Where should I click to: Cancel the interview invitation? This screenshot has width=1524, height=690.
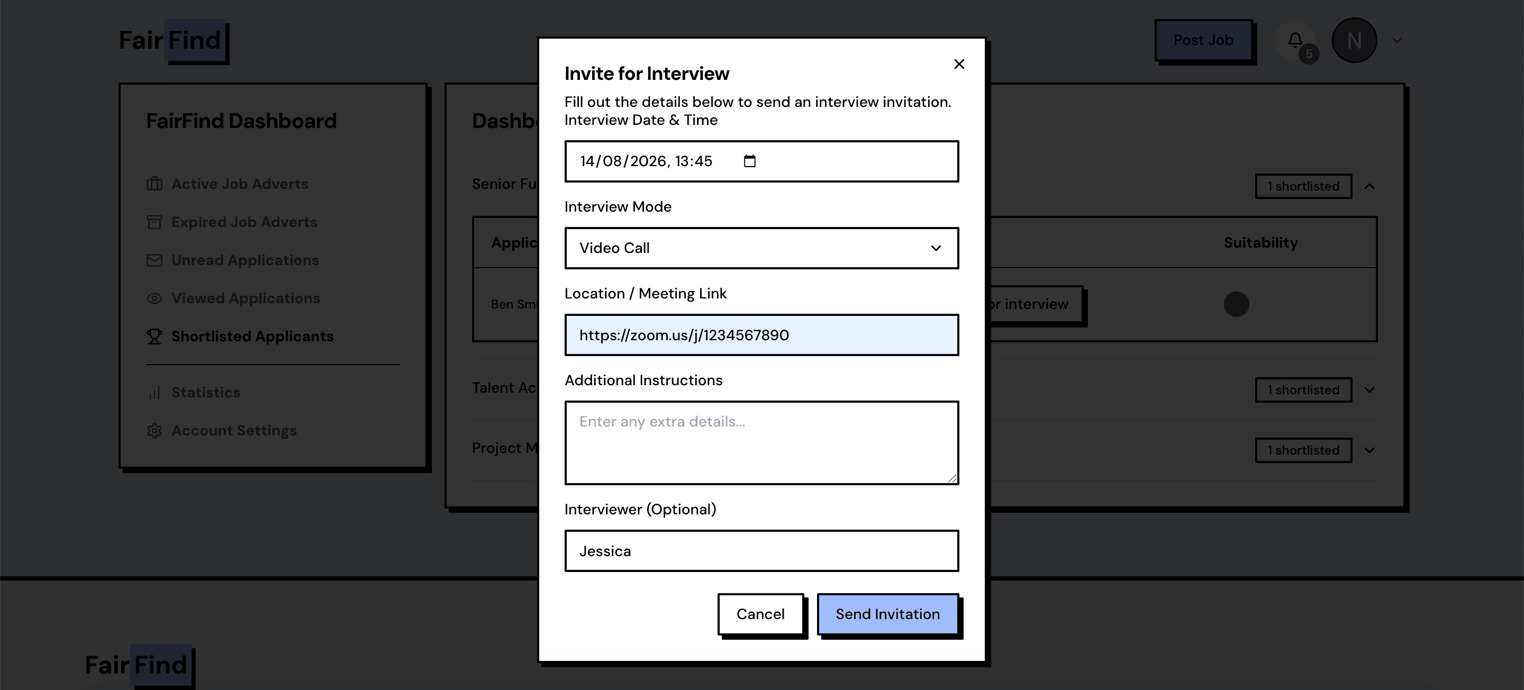(760, 614)
